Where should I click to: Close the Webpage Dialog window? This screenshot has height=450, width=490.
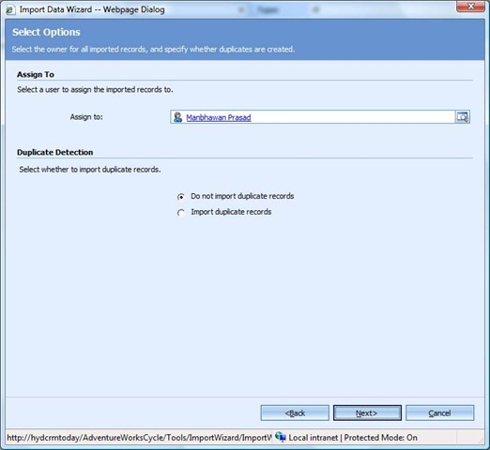[470, 7]
